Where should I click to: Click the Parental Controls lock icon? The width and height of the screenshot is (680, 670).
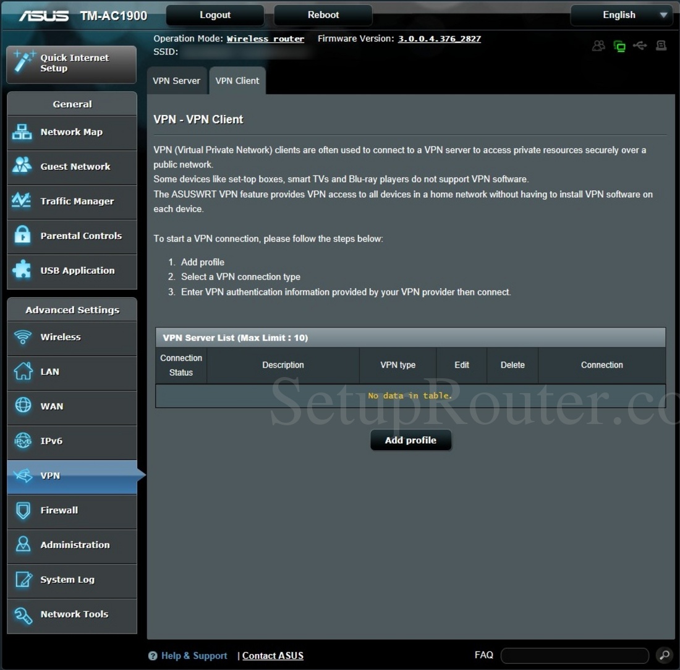[x=22, y=235]
